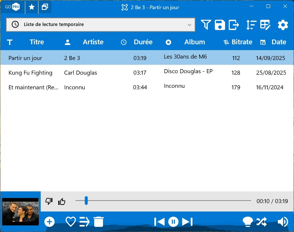Click the duration cell 03:44
Image resolution: width=294 pixels, height=232 pixels.
(140, 87)
